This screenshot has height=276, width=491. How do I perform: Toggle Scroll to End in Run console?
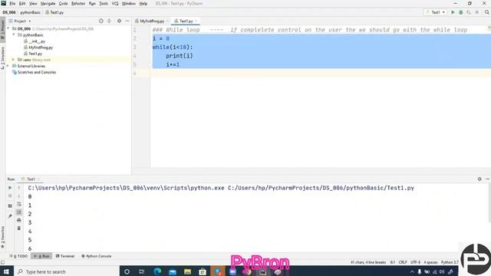[19, 212]
